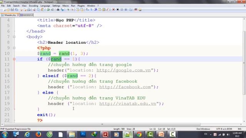Run macro multiple times icon
The height and width of the screenshot is (138, 246).
click(x=126, y=10)
